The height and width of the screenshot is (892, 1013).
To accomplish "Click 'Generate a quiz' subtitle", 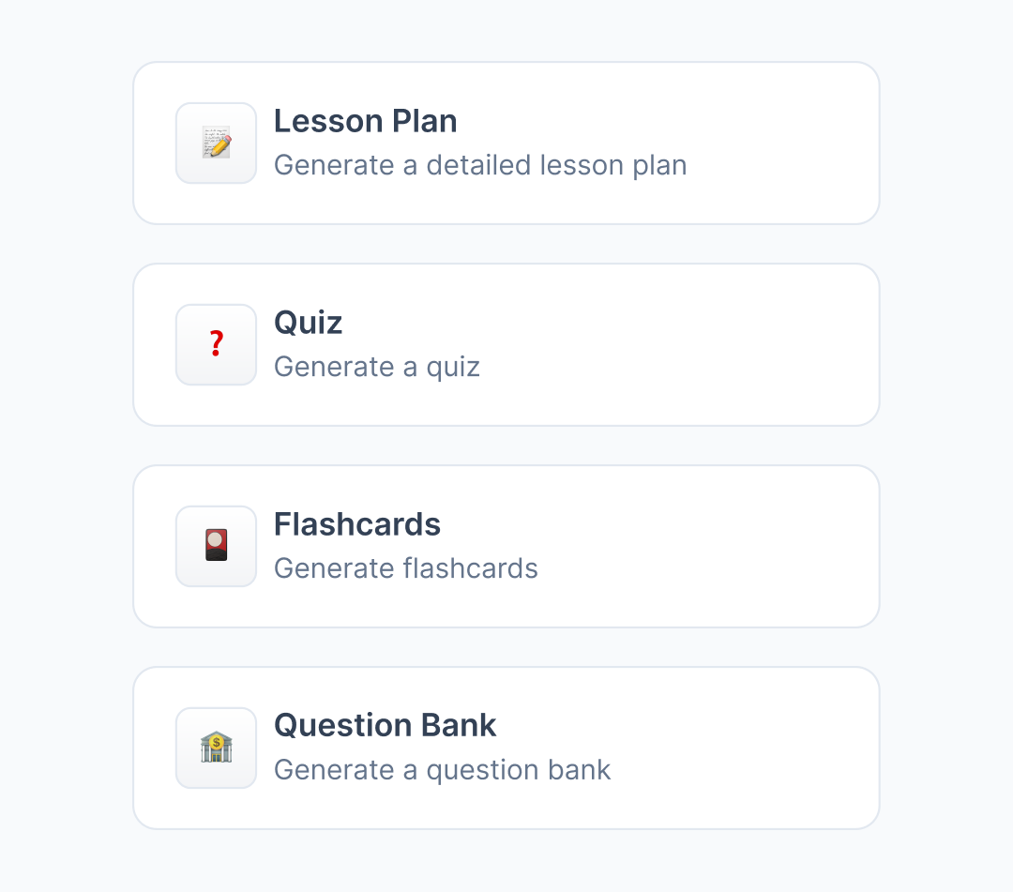I will click(x=376, y=367).
